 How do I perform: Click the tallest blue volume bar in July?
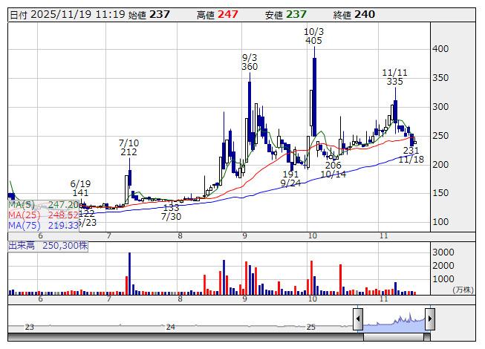tap(130, 274)
